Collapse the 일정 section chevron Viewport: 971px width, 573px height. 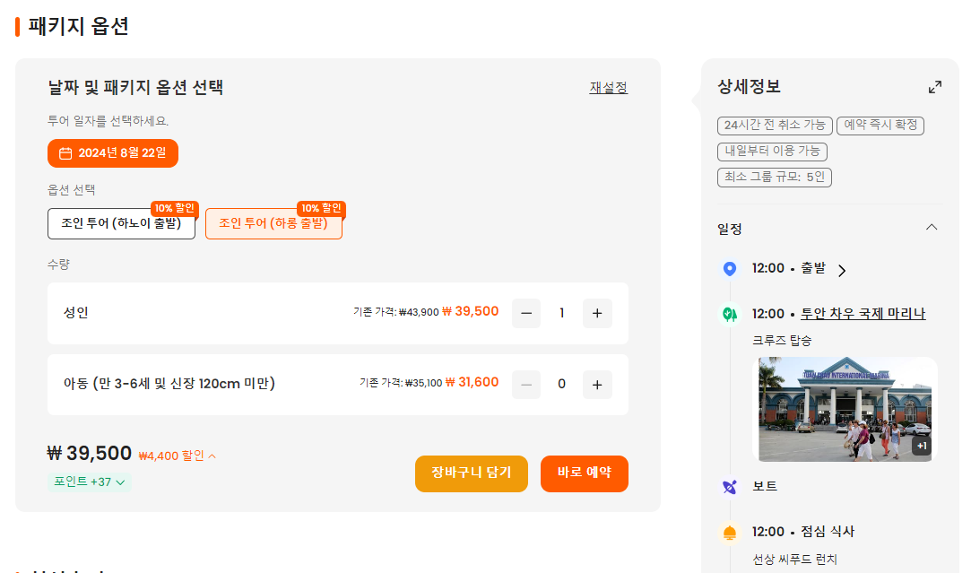[932, 228]
